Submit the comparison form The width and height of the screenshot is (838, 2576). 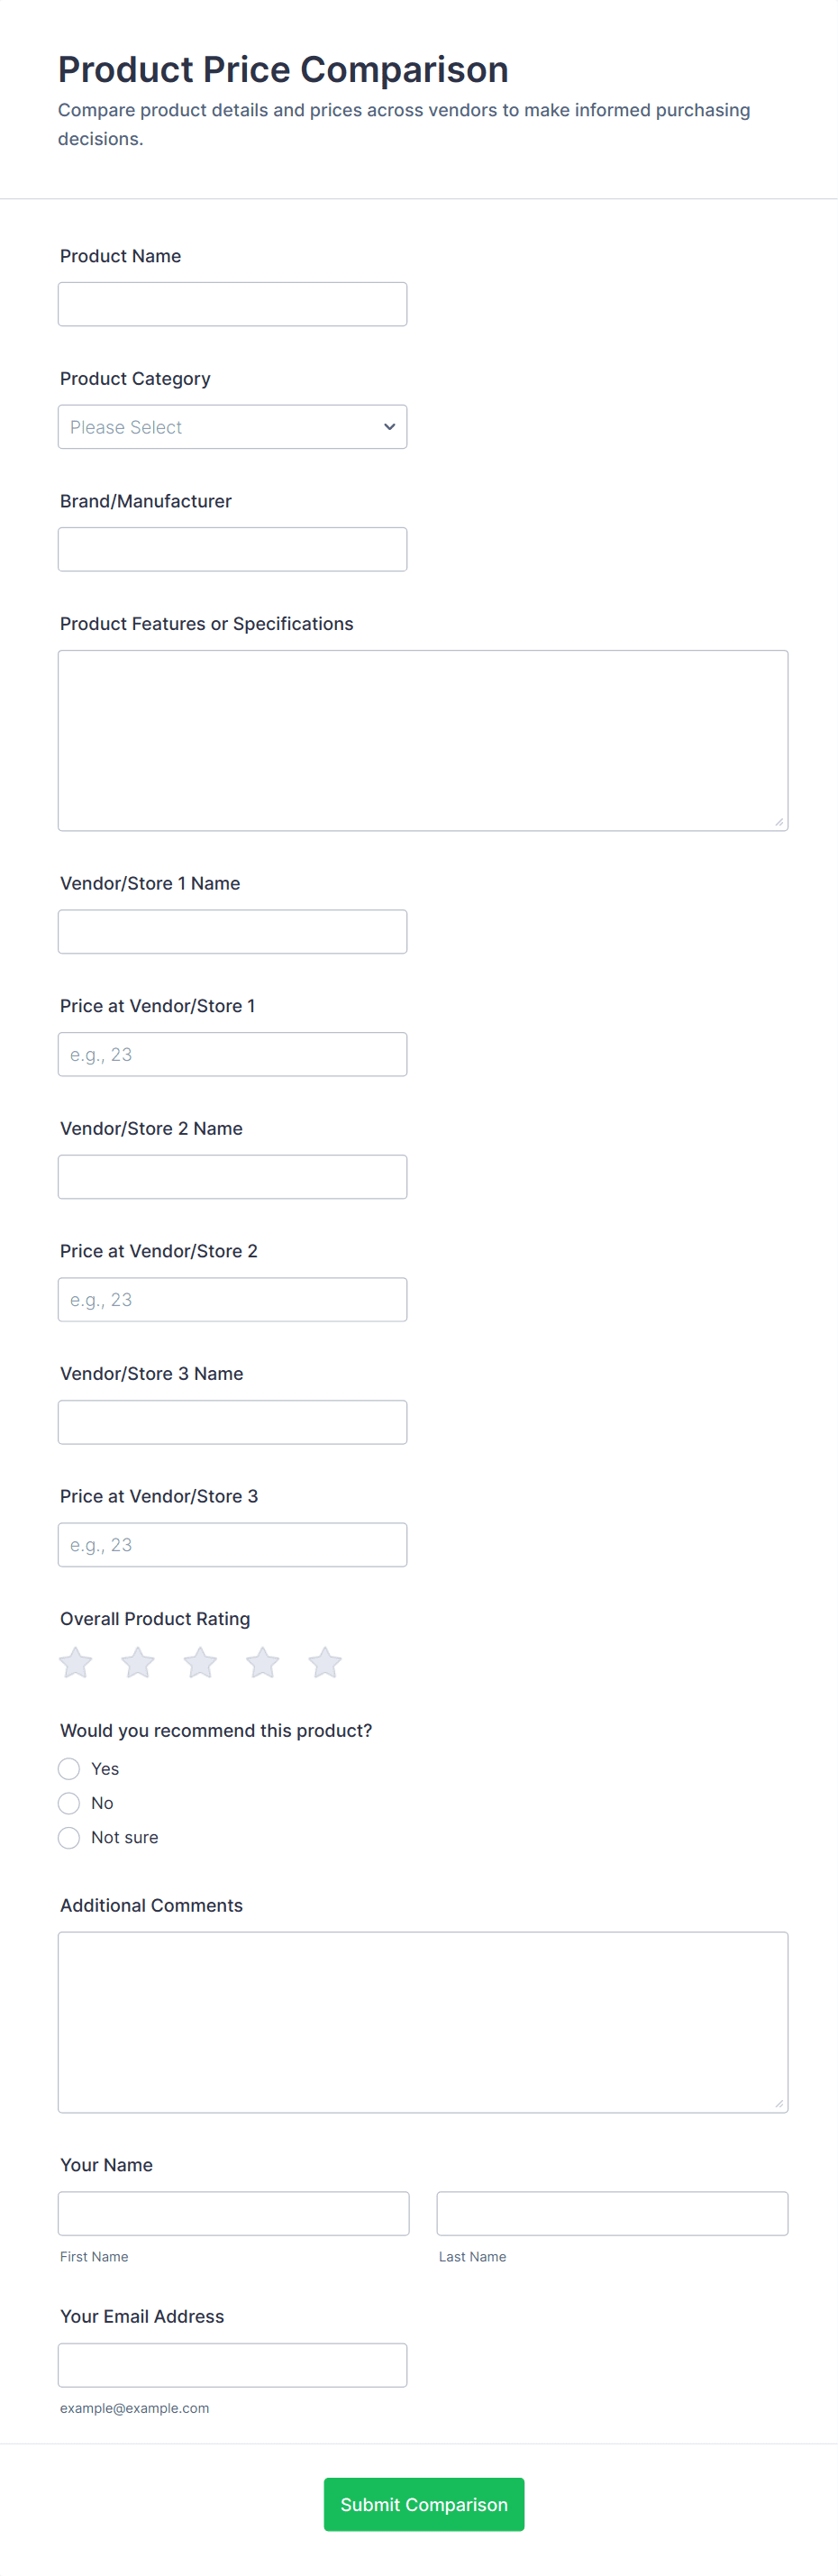424,2504
